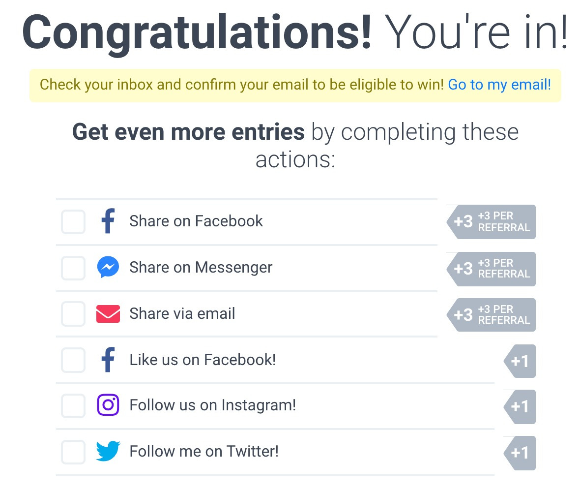This screenshot has height=493, width=581.
Task: Select the Share on Facebook action
Action: pos(196,221)
